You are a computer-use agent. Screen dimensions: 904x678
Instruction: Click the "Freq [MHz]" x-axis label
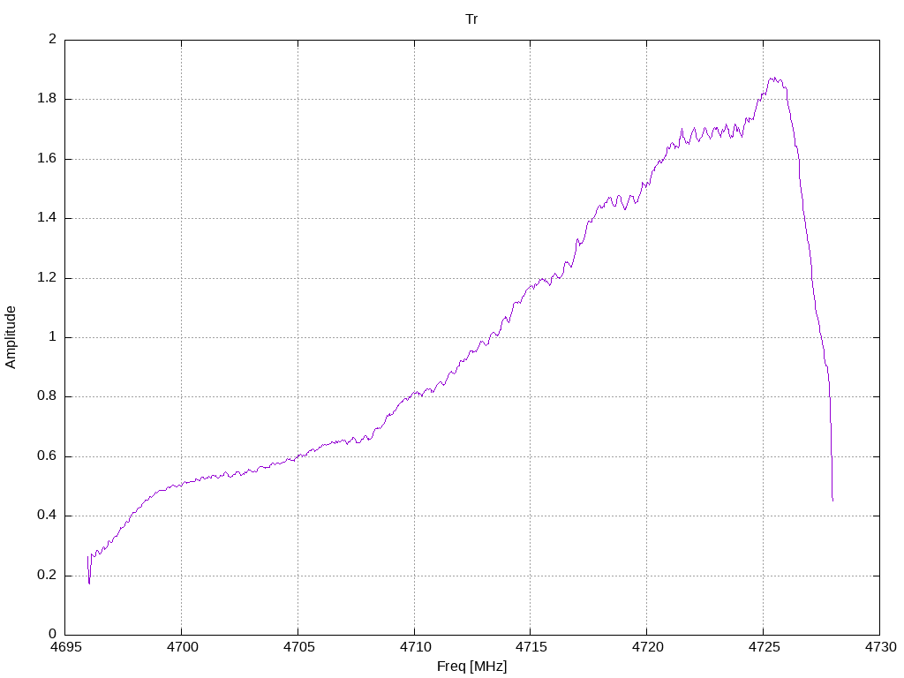pyautogui.click(x=471, y=667)
